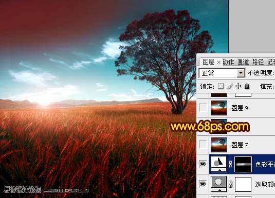
Task: Select the Selective Color adjustment layer icon
Action: 218,184
